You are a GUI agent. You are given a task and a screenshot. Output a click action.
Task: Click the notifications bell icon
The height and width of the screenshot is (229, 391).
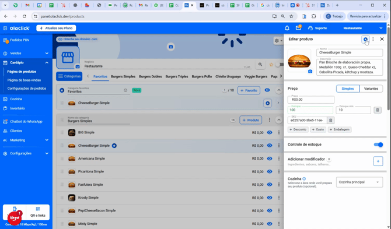[287, 28]
